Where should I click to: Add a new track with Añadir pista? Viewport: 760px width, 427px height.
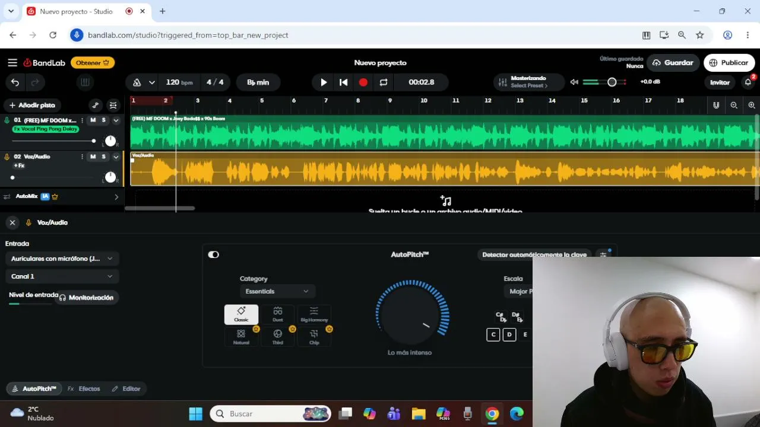(32, 105)
